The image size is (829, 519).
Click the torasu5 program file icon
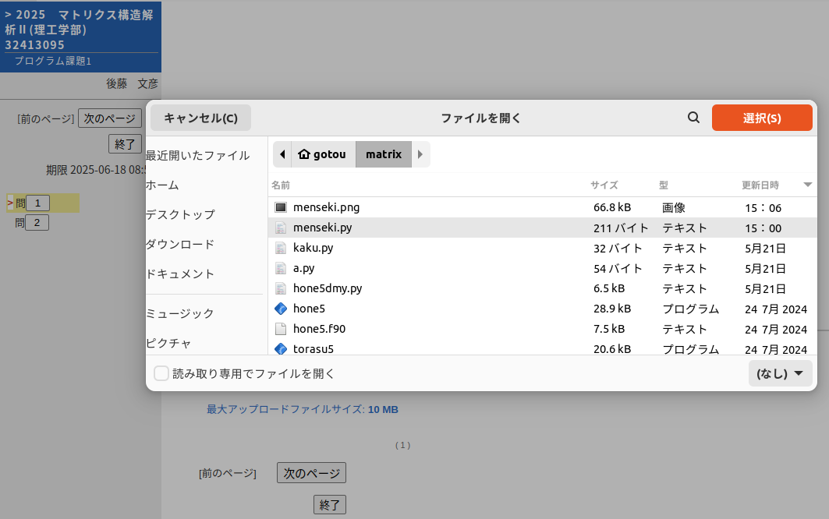(281, 348)
